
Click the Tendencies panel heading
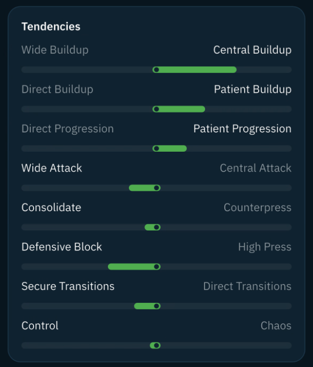(51, 27)
